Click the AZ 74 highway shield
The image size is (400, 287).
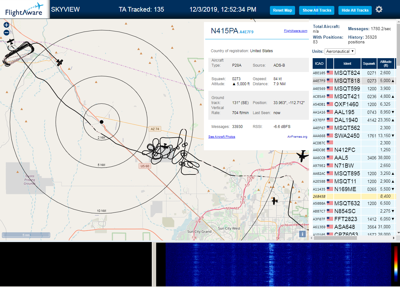pyautogui.click(x=155, y=129)
